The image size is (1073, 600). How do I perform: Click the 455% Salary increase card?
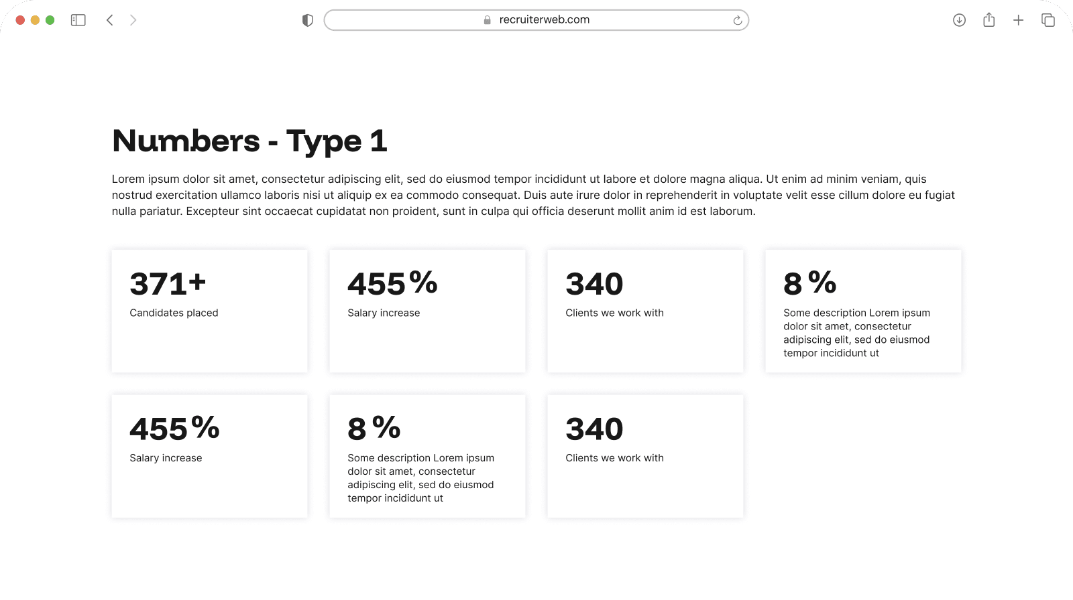[427, 311]
